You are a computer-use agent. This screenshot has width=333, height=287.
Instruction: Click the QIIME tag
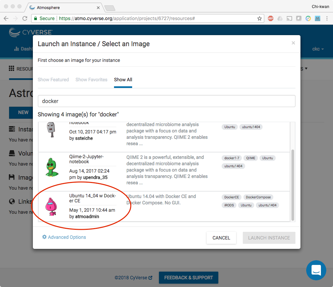coord(251,158)
